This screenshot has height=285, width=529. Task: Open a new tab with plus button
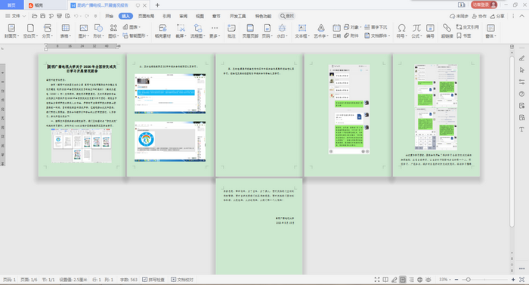coord(157,5)
